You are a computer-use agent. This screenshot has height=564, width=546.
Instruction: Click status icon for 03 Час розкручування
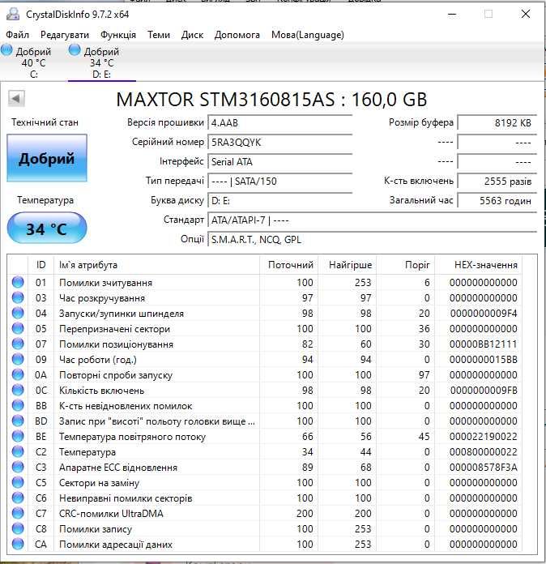[x=18, y=298]
